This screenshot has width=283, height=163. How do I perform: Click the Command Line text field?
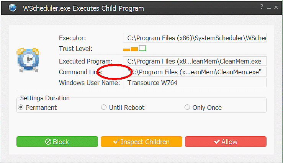point(195,72)
